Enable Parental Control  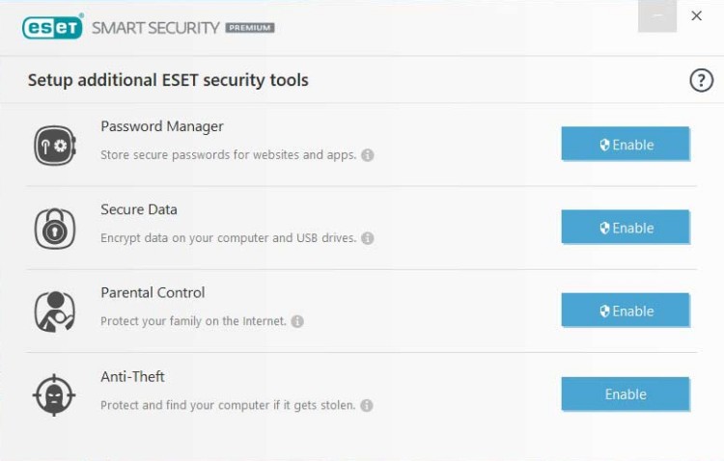click(626, 311)
